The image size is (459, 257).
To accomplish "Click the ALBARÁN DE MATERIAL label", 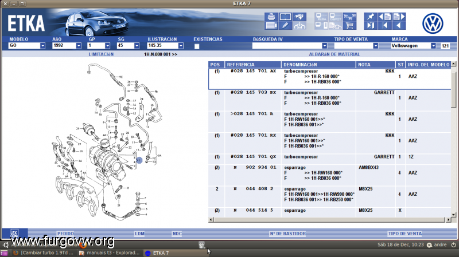I will (x=334, y=54).
